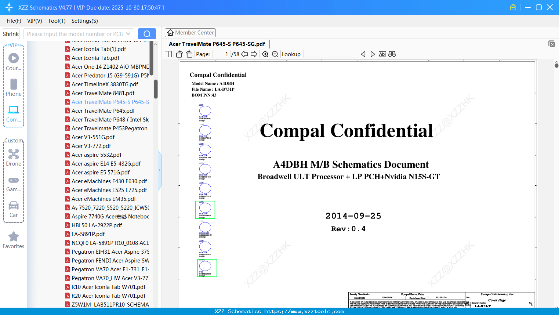Open Acer eMachines E430 E630.pdf
The height and width of the screenshot is (315, 559).
click(x=109, y=181)
